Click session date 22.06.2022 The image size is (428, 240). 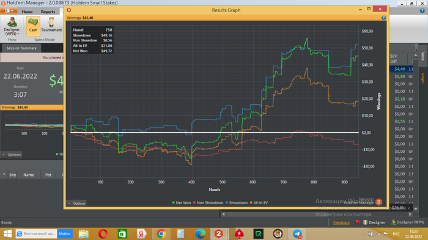click(20, 76)
